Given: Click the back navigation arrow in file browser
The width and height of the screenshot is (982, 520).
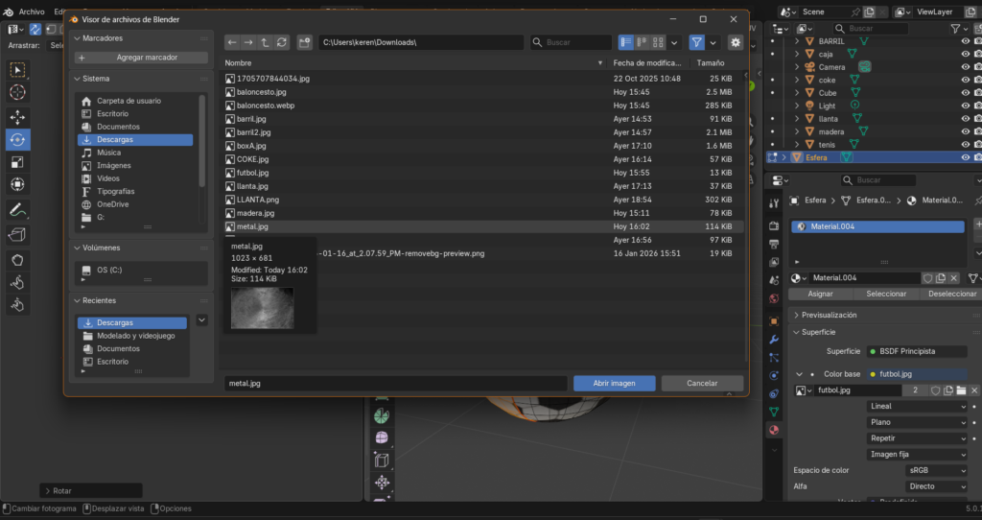Looking at the screenshot, I should (x=232, y=42).
